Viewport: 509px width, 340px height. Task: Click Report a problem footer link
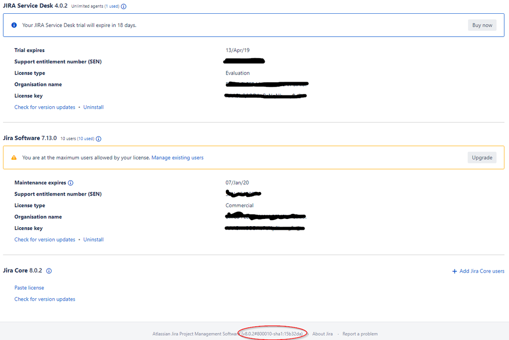point(360,334)
